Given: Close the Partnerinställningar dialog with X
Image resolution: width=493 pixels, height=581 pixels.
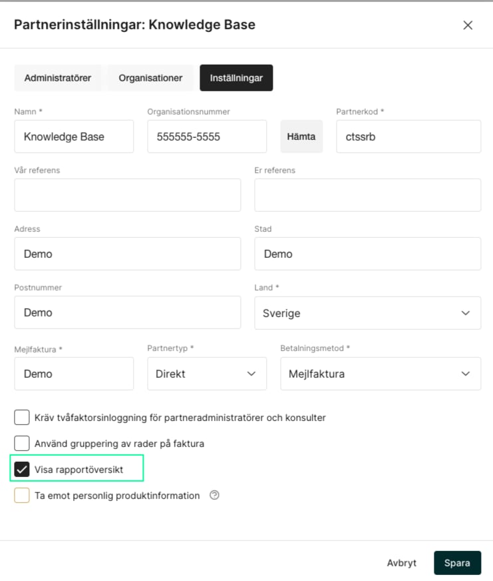Looking at the screenshot, I should (x=468, y=25).
